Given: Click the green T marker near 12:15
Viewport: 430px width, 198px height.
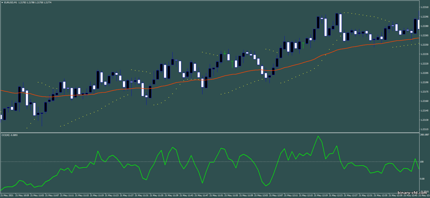Looking at the screenshot, I should tap(303, 45).
